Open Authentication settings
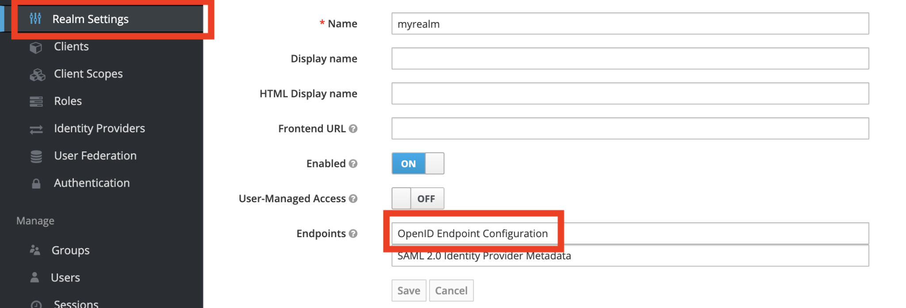The width and height of the screenshot is (906, 308). point(92,183)
